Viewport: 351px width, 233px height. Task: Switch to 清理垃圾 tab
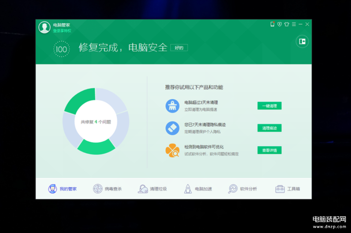[152, 189]
